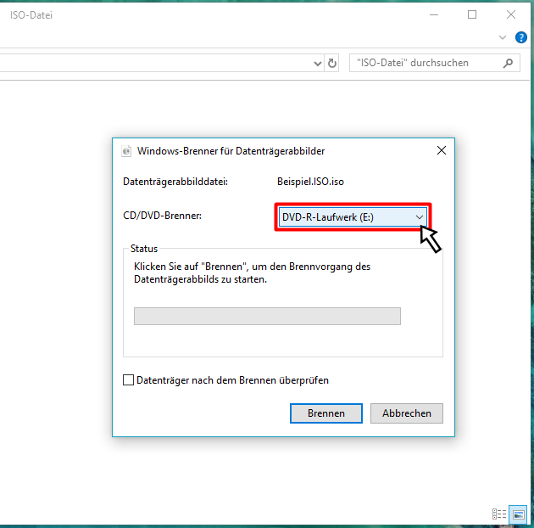Click the burn progress bar
Screen dimensions: 534x528
(267, 316)
